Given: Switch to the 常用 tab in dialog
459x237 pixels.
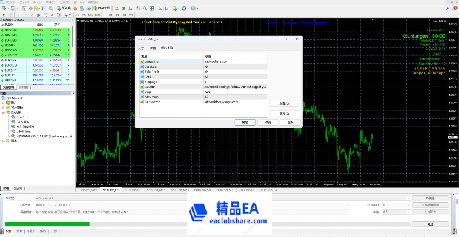Looking at the screenshot, I should pyautogui.click(x=153, y=48).
